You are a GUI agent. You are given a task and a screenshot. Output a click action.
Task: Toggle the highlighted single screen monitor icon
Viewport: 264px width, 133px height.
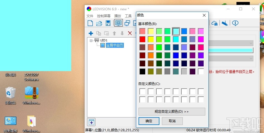118,23
